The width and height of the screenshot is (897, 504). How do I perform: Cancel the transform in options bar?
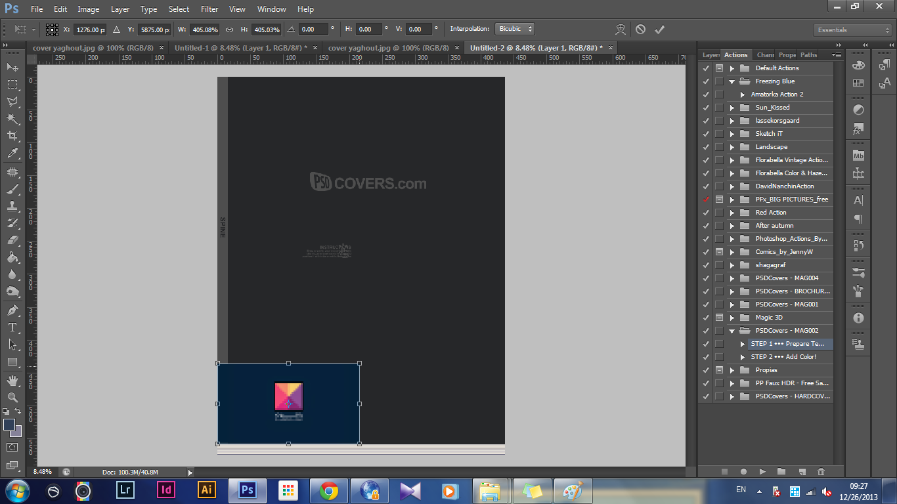[640, 30]
